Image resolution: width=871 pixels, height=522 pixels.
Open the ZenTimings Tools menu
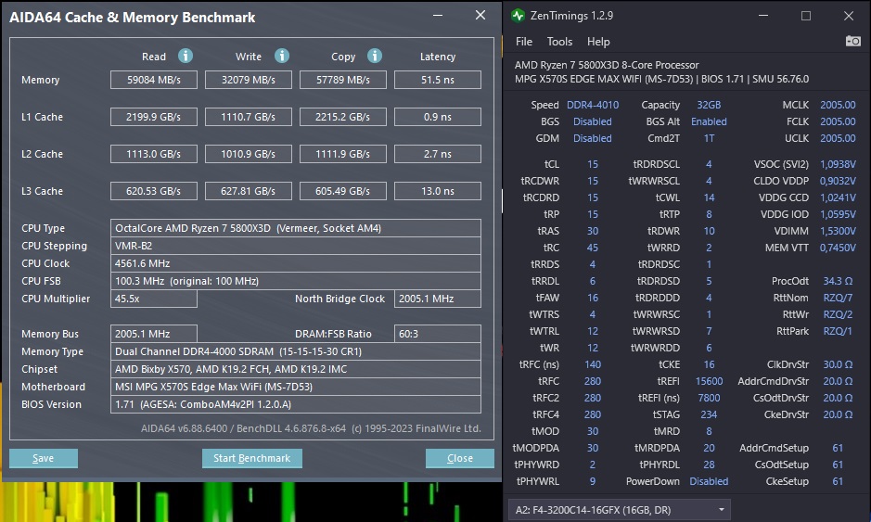tap(559, 42)
